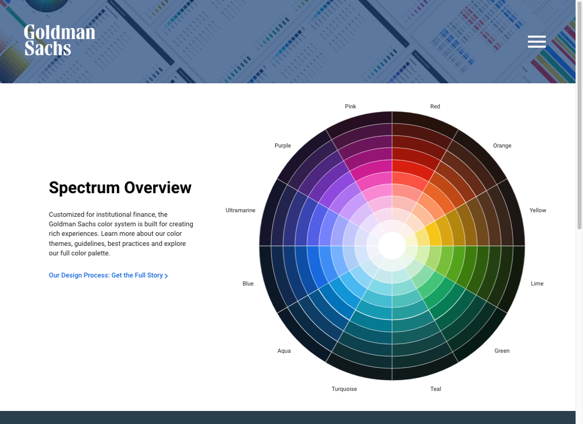Select the Turquoise label on color wheel
Screen dimensions: 583x424
(344, 389)
